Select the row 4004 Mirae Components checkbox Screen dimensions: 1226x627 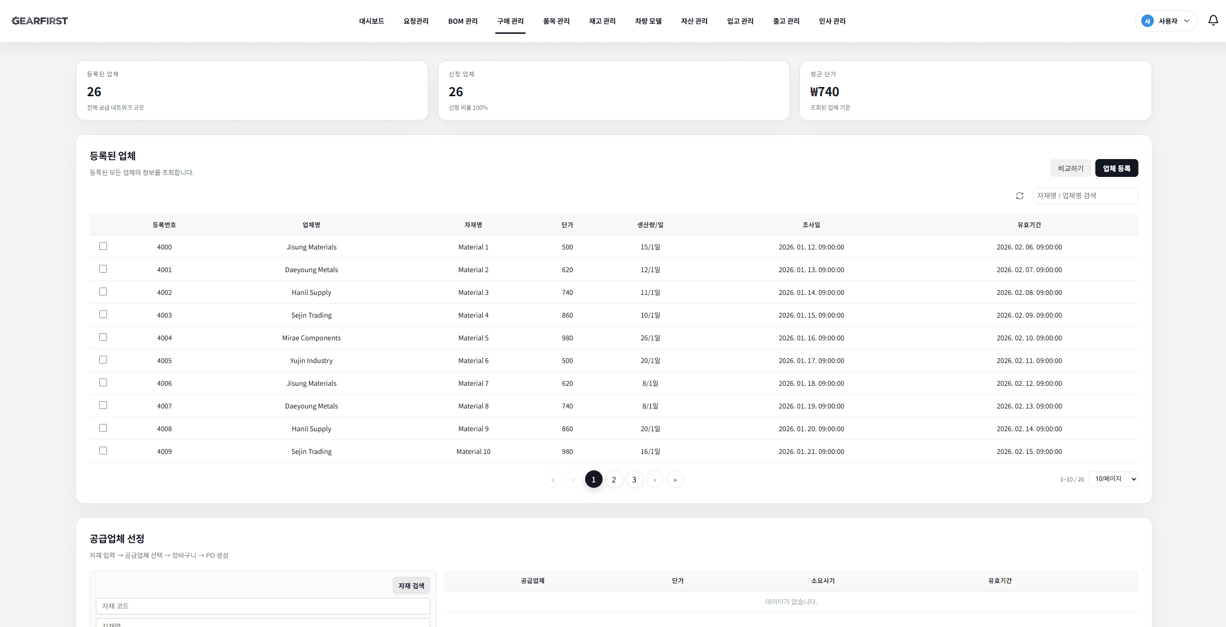103,337
